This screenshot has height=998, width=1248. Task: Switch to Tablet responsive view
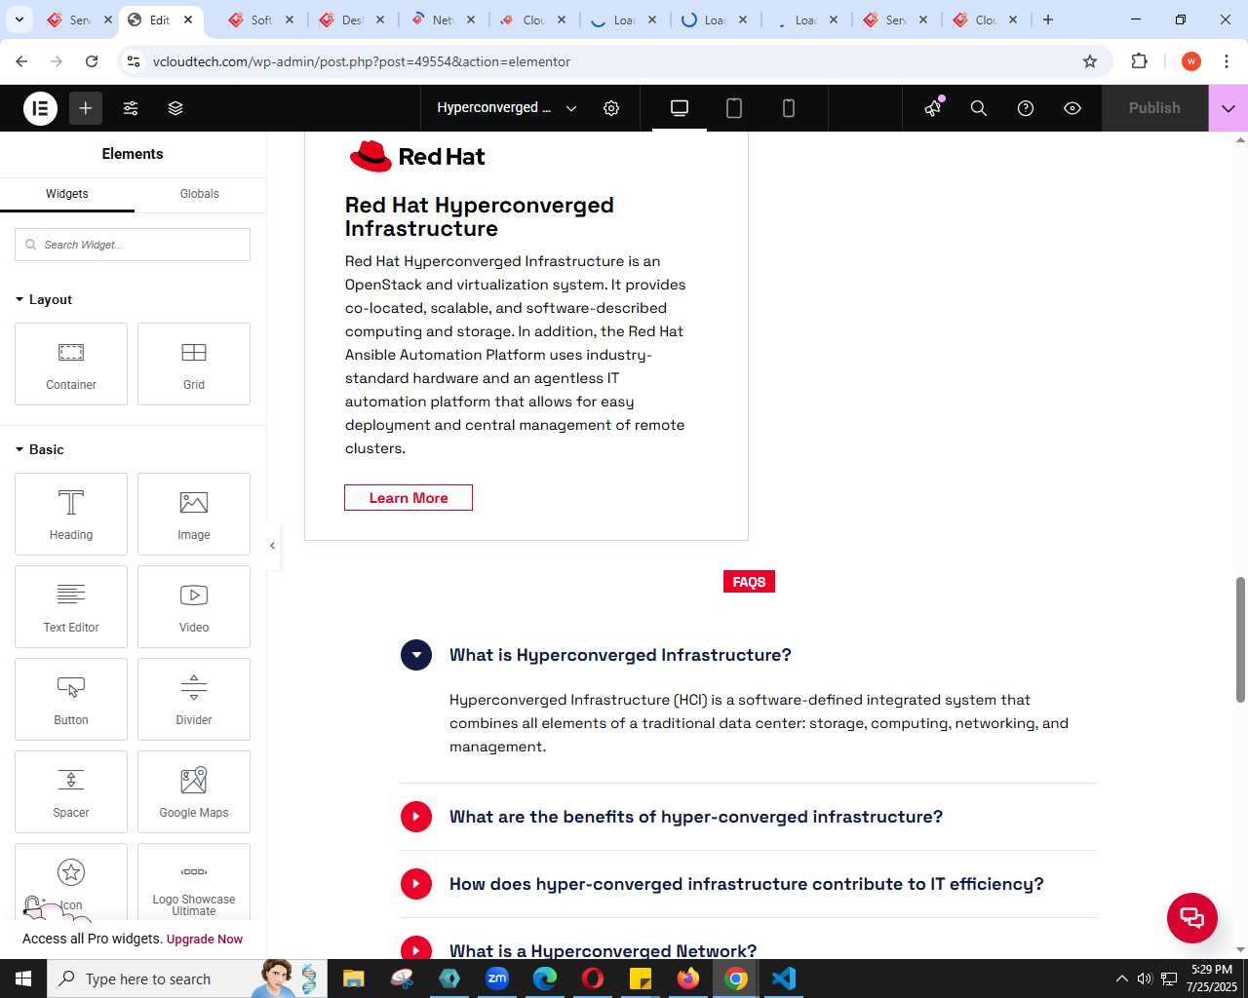734,108
